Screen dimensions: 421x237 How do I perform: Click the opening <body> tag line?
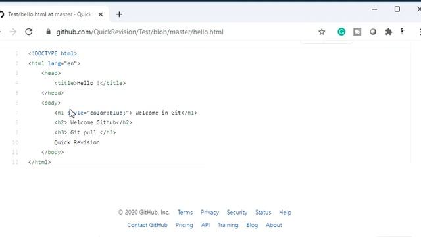[51, 103]
